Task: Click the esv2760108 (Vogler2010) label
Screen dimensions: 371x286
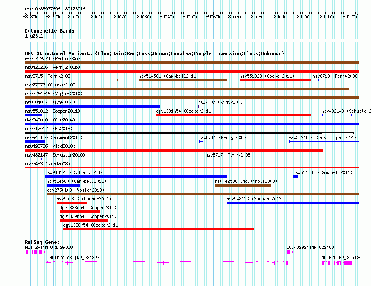Action: (x=75, y=190)
